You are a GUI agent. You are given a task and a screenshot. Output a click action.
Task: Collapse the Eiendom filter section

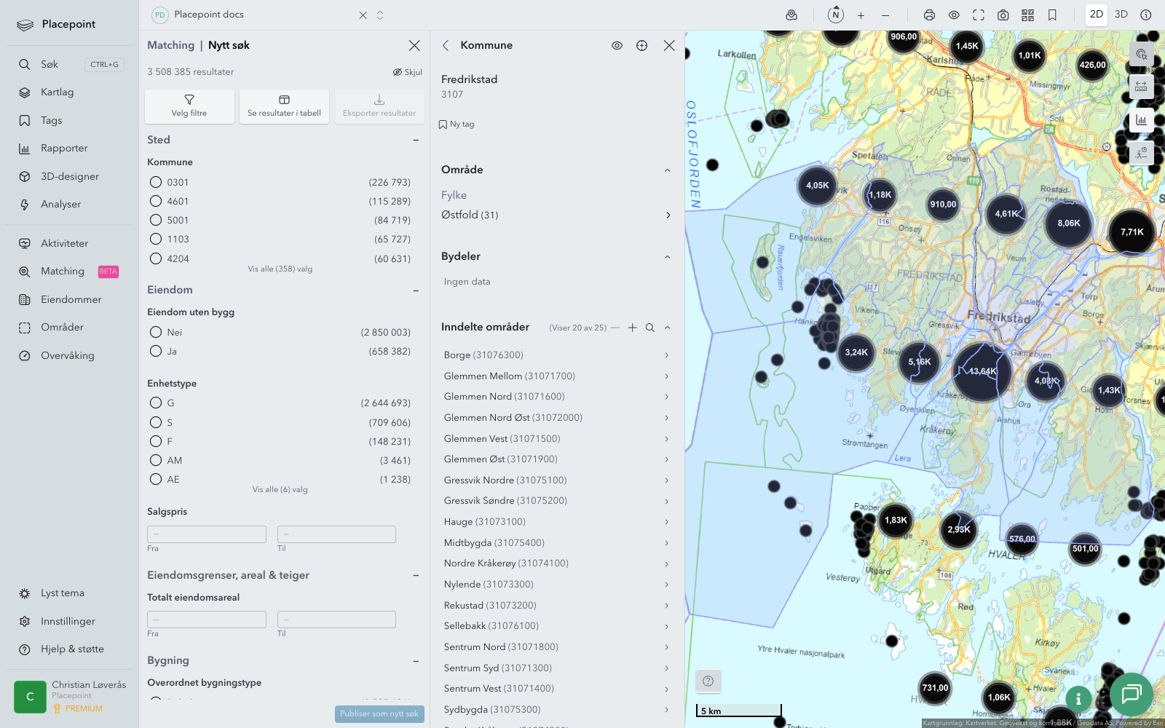click(x=416, y=290)
